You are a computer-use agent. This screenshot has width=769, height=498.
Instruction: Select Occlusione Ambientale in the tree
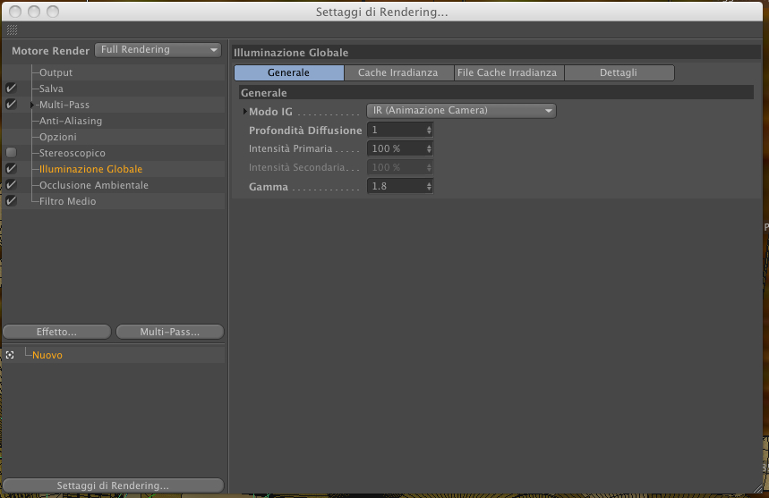coord(94,185)
